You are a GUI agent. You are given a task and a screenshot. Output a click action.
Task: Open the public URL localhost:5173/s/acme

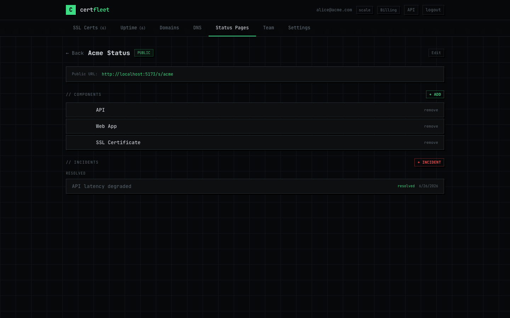pos(137,74)
